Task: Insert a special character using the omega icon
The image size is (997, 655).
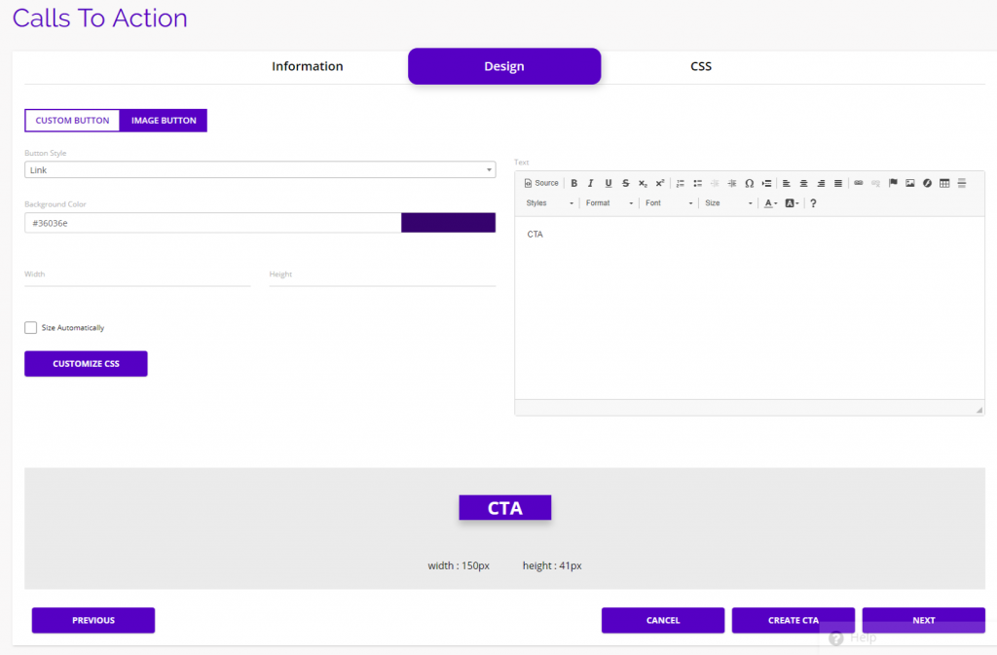Action: [750, 183]
